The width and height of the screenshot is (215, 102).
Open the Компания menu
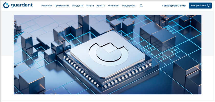(113, 6)
